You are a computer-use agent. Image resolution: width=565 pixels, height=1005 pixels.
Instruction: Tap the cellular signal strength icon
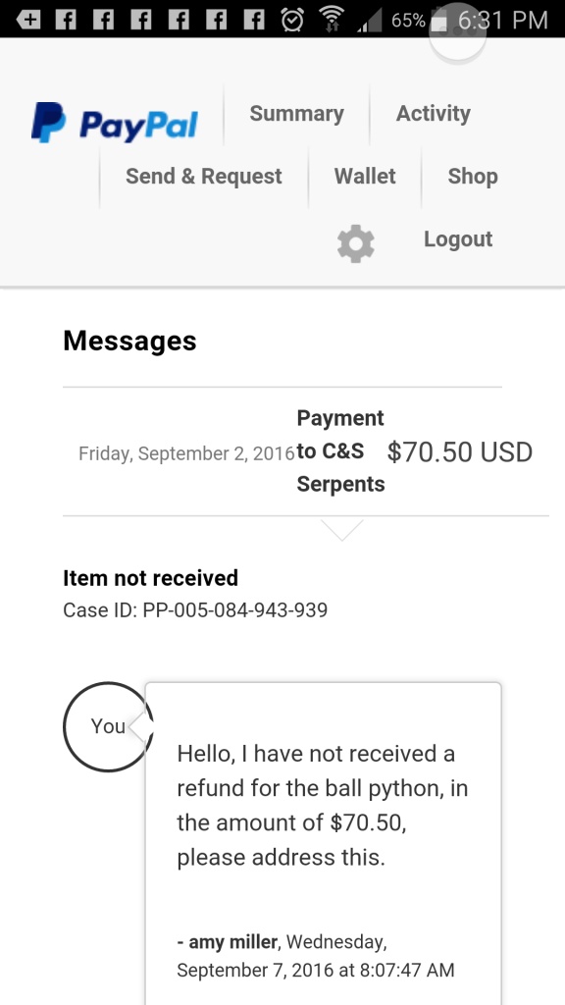(370, 21)
